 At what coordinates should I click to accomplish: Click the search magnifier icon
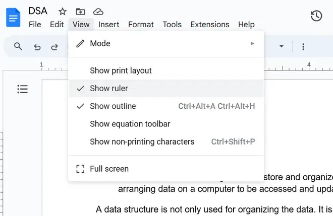(x=18, y=47)
